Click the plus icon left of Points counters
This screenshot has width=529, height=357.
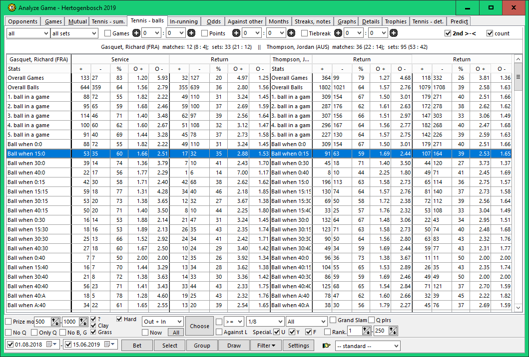[236, 33]
